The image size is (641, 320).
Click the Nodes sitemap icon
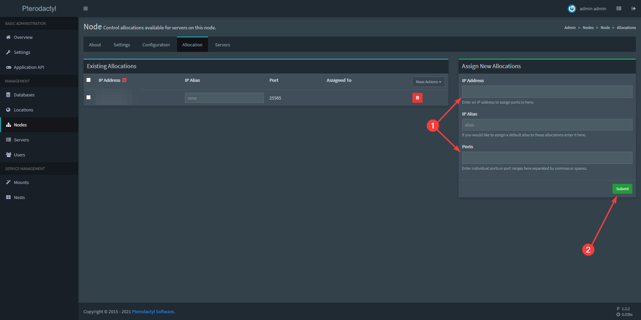point(9,125)
